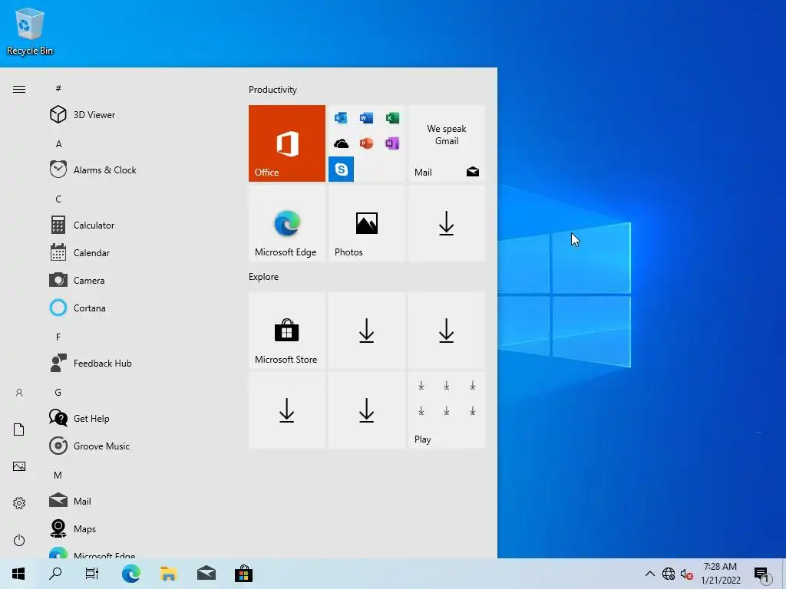The height and width of the screenshot is (589, 786).
Task: Open the user account button in Start sidebar
Action: pos(19,393)
